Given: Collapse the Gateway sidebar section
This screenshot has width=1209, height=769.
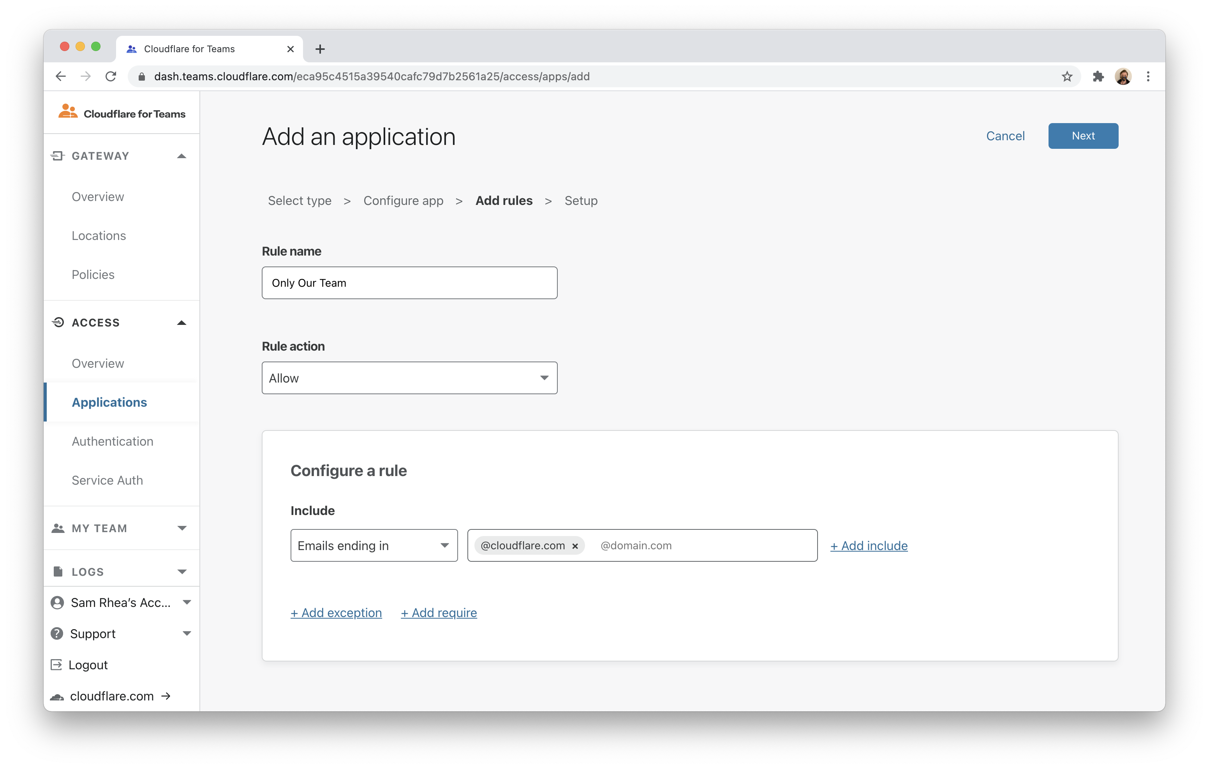Looking at the screenshot, I should [182, 156].
